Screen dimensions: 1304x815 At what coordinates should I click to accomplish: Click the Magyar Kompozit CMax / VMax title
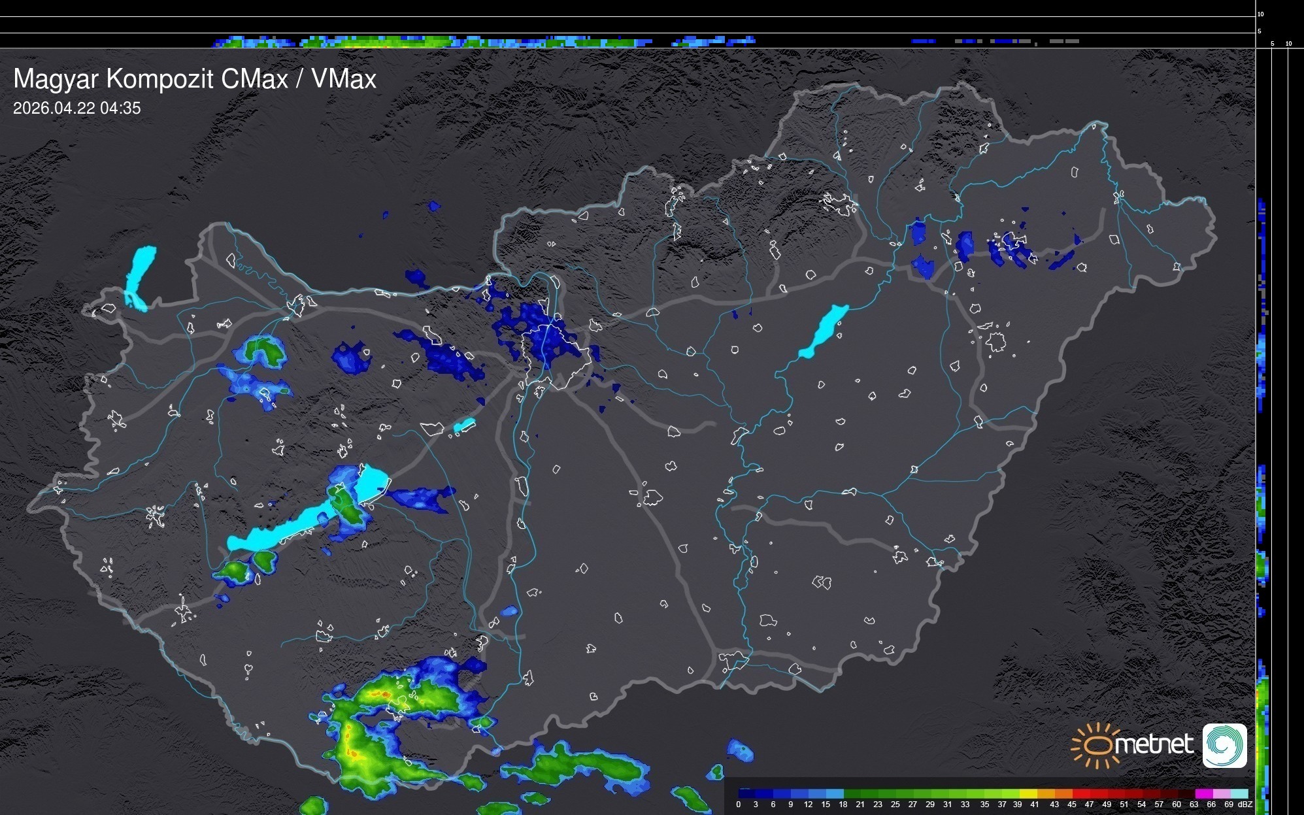point(195,79)
